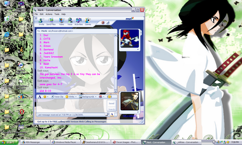Switch to the handwriting input tab

click(107, 114)
